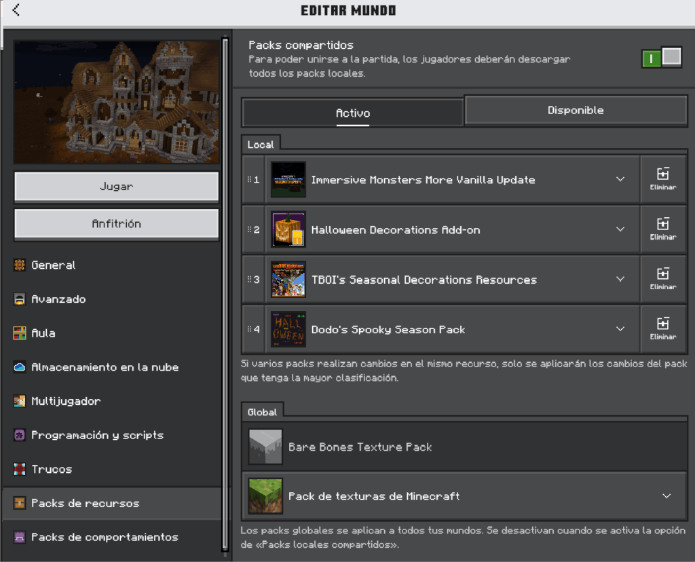Select the Activo tab

pyautogui.click(x=352, y=113)
